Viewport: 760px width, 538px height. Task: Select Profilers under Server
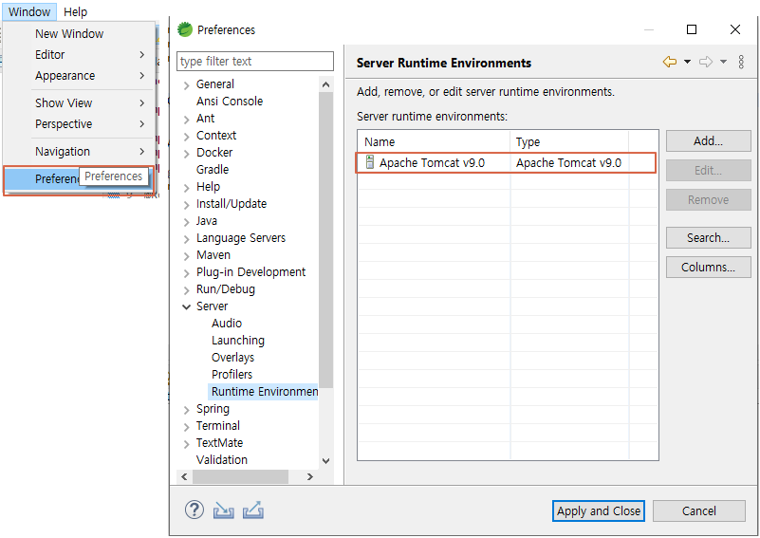[x=232, y=374]
